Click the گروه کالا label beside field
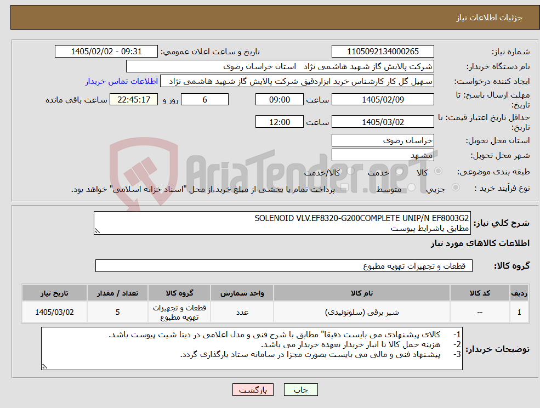This screenshot has height=408, width=540. [x=511, y=265]
